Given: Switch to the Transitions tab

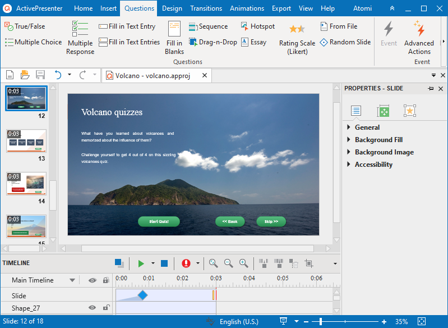Looking at the screenshot, I should click(x=206, y=8).
